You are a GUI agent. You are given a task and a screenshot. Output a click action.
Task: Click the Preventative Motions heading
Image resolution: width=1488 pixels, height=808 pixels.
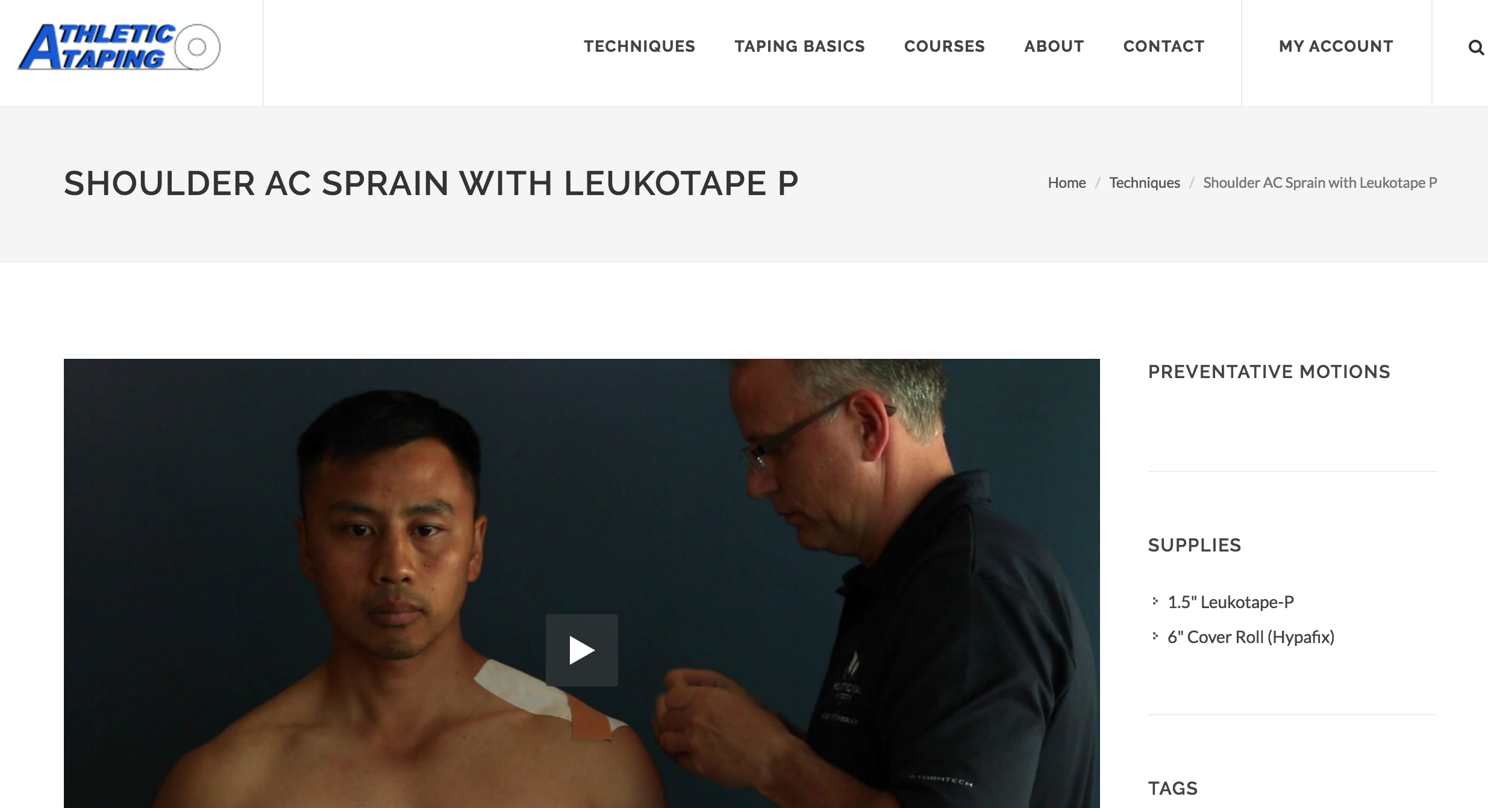[1269, 371]
